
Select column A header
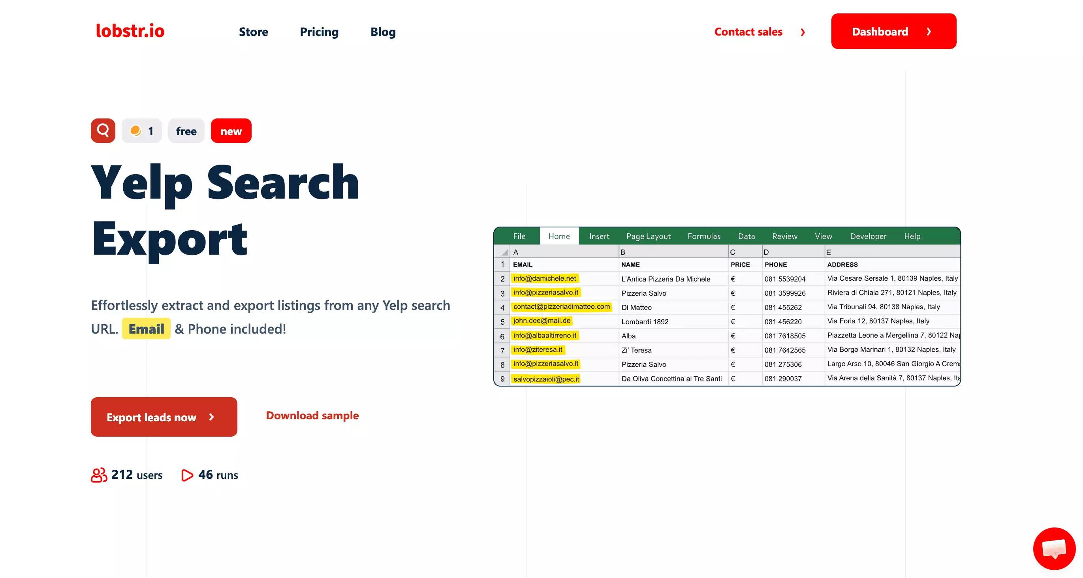click(564, 252)
